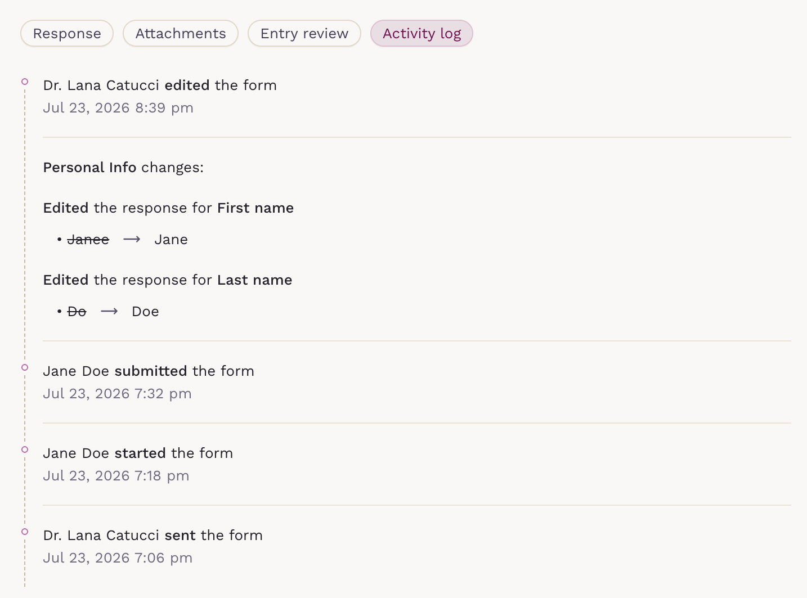Click the Dr. Lana Catucci edited the form entry
Screen dimensions: 807x598
tap(160, 86)
